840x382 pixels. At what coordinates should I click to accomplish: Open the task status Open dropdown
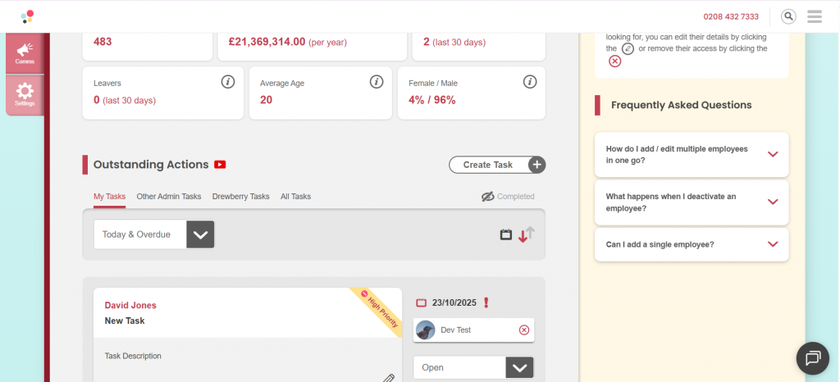[x=473, y=368]
